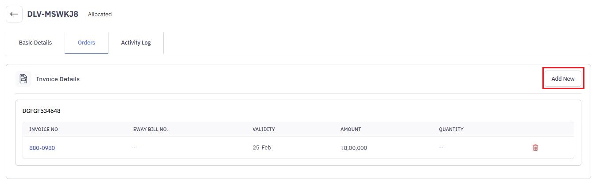Click the VALIDITY column header
This screenshot has height=179, width=592.
click(x=263, y=129)
